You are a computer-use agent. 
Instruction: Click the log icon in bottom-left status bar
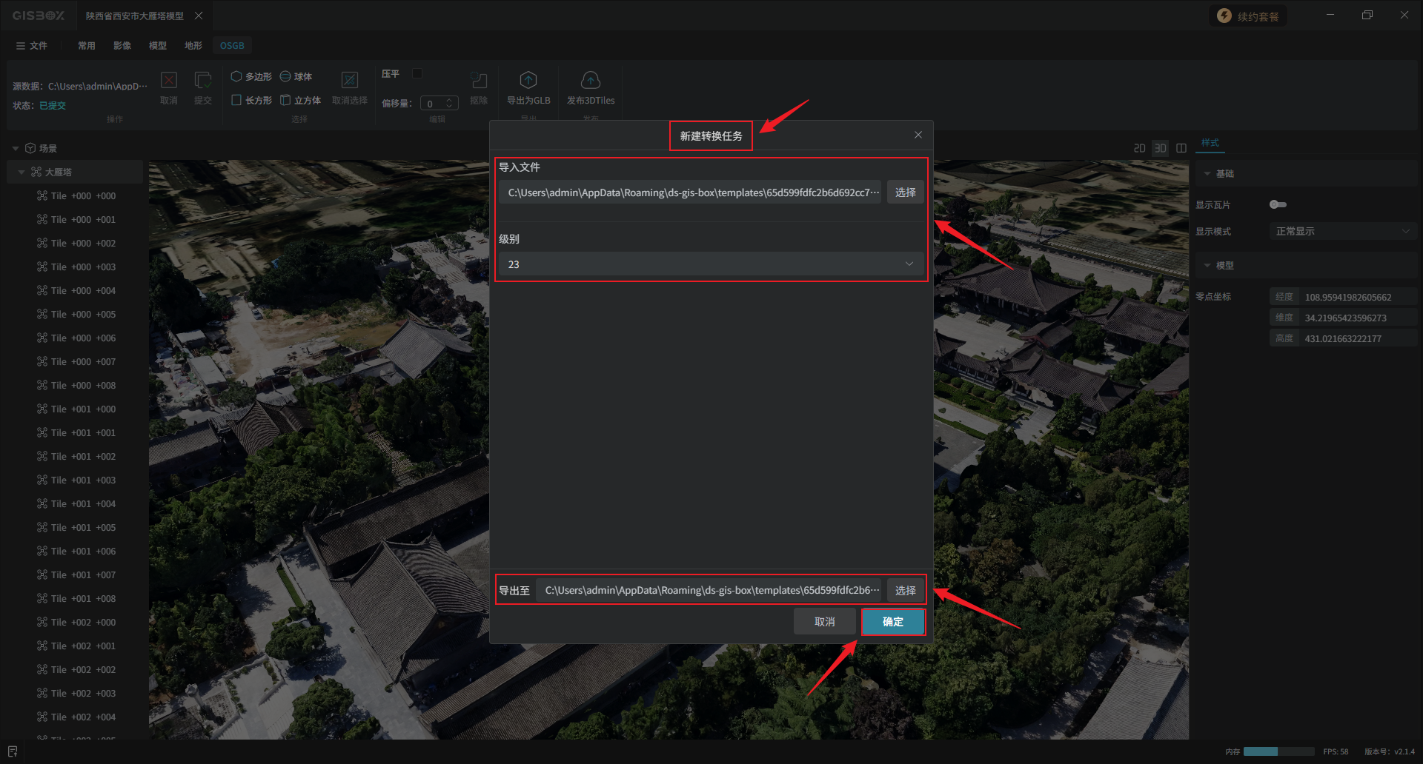pos(13,751)
